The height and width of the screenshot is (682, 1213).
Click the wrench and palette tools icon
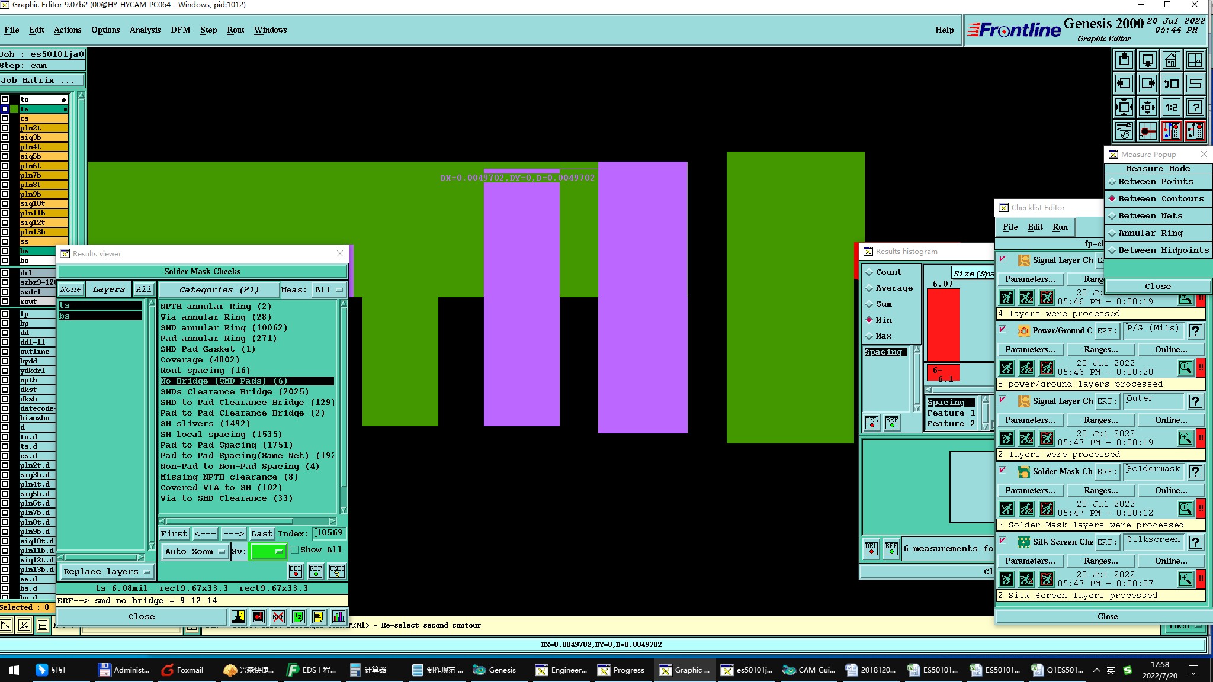tap(1124, 131)
